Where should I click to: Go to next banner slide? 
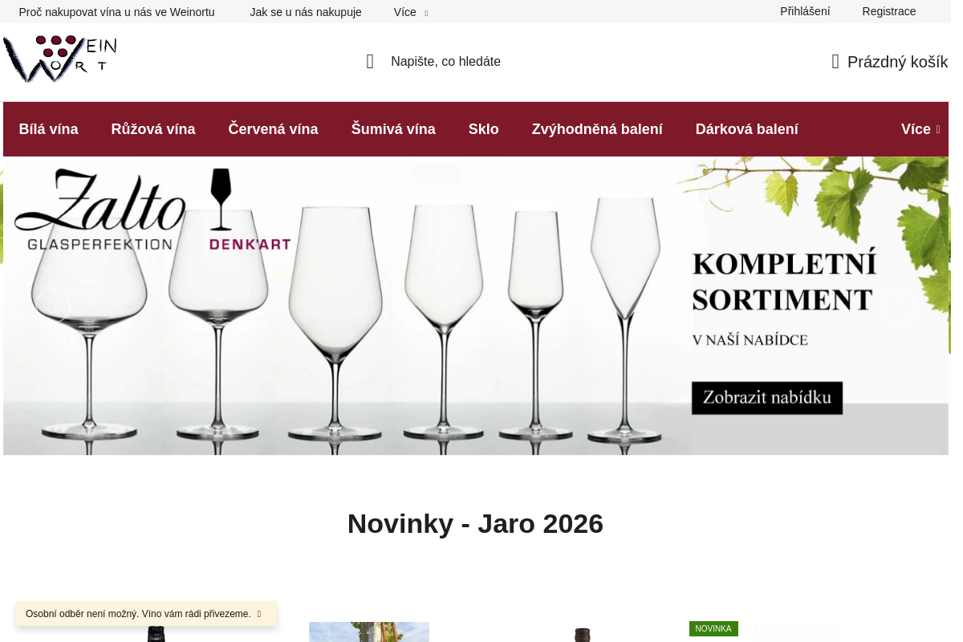pos(899,306)
